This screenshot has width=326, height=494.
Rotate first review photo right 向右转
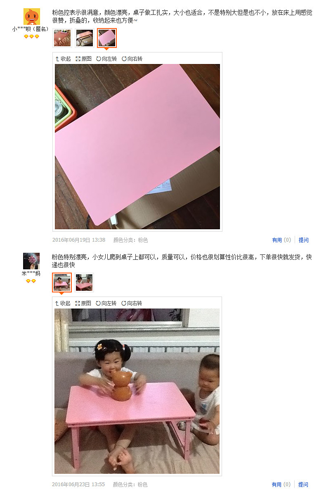(132, 59)
